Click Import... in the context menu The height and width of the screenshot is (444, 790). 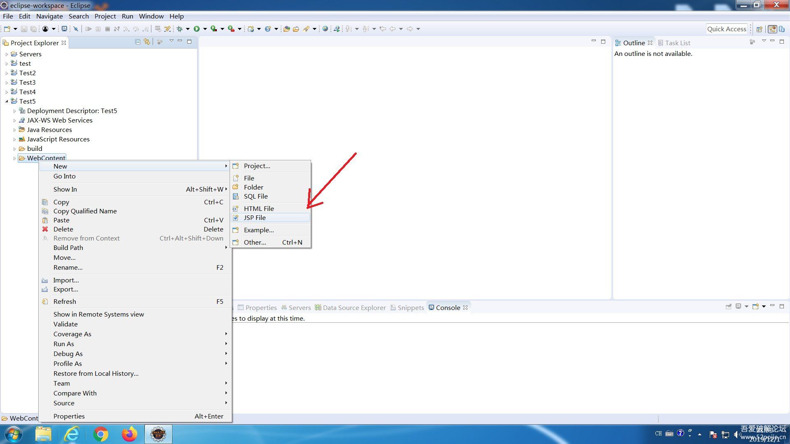[x=135, y=280]
